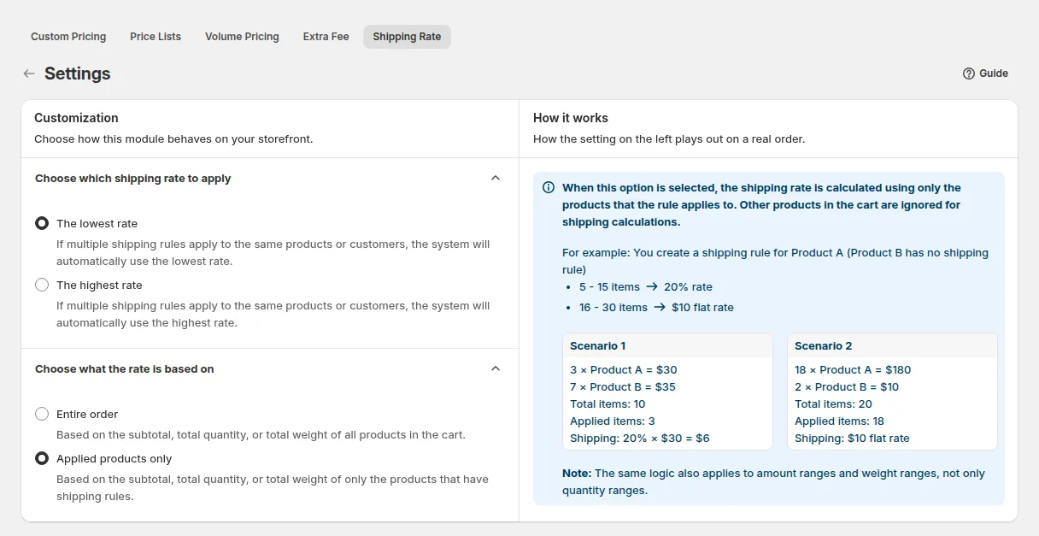The image size is (1039, 536).
Task: Go back using the arrow beside Settings
Action: [x=29, y=74]
